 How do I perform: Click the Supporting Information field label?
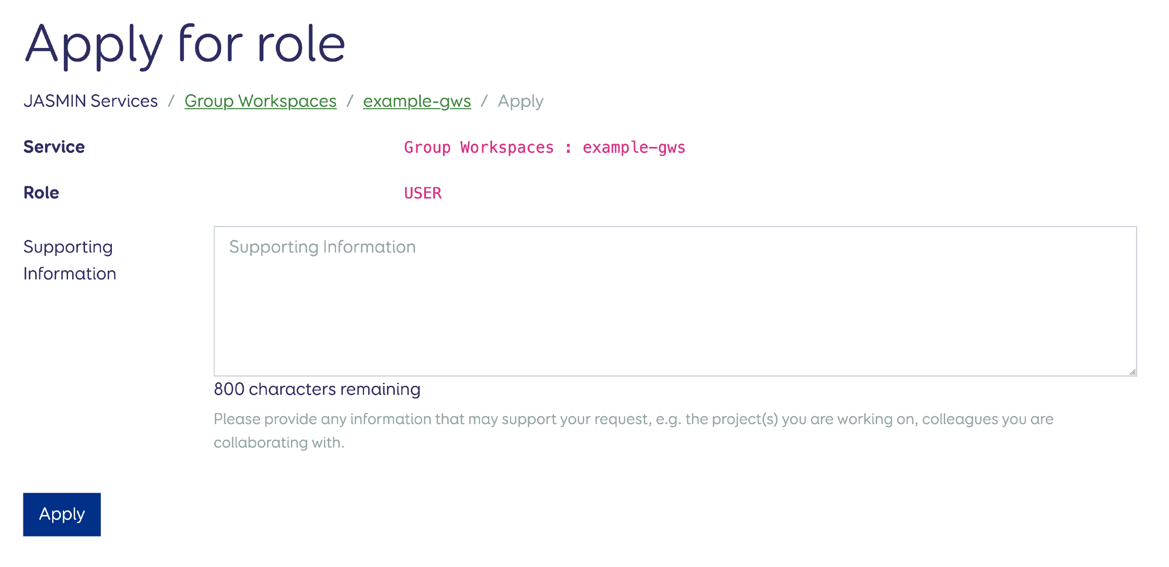pyautogui.click(x=69, y=260)
